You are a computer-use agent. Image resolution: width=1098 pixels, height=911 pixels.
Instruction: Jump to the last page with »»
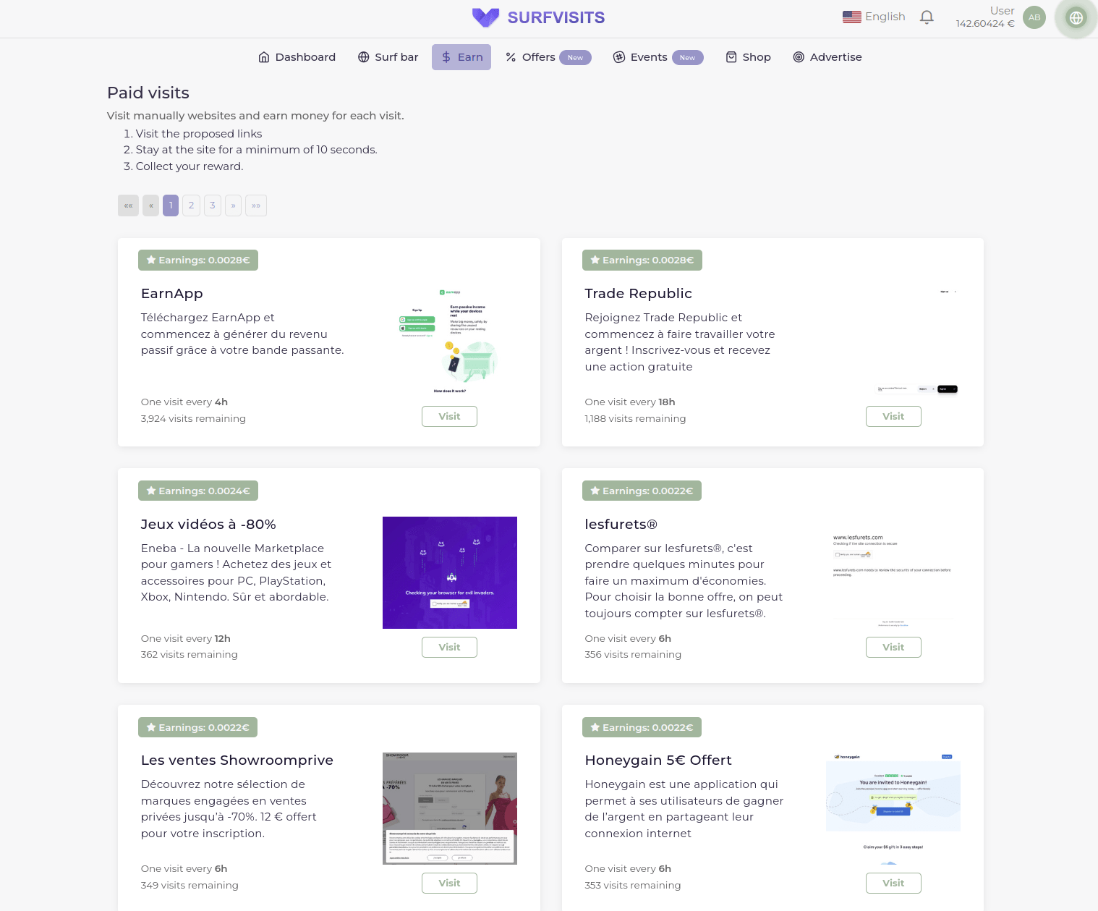[256, 205]
